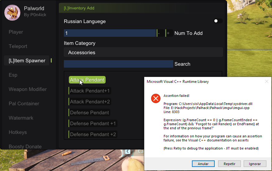272x171 pixels.
Task: Click the 'By P0n4ick' author text
Action: (x=35, y=15)
